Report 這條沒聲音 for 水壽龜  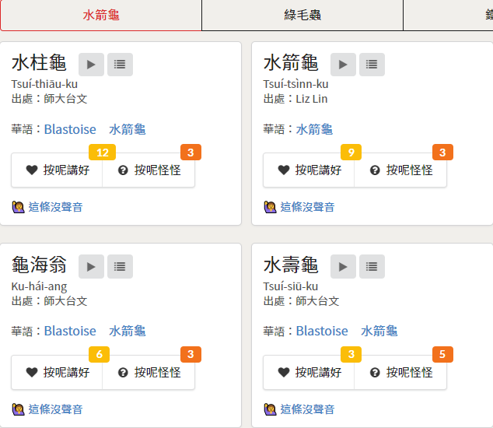point(307,409)
